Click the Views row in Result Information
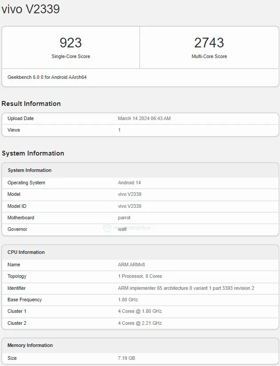The height and width of the screenshot is (366, 280). point(14,130)
